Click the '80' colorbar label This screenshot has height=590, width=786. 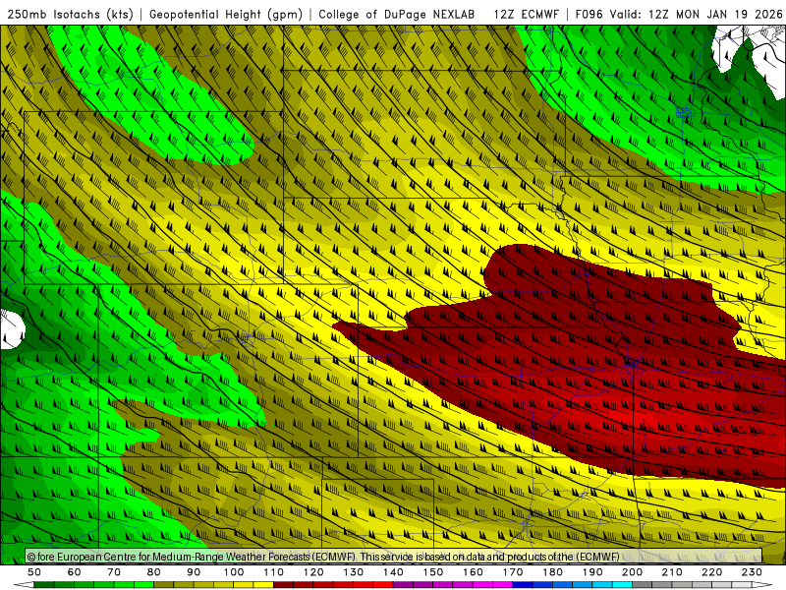click(154, 572)
